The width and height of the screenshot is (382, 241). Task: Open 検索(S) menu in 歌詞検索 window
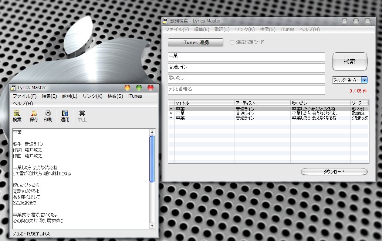tap(267, 29)
